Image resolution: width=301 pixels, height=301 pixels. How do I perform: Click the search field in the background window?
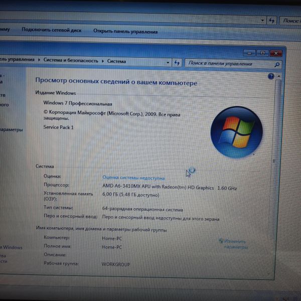point(290,21)
